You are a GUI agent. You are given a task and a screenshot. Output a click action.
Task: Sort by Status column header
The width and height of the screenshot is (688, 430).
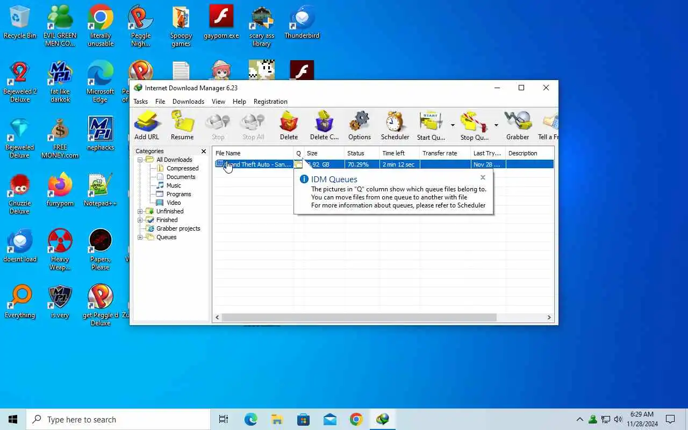click(362, 153)
